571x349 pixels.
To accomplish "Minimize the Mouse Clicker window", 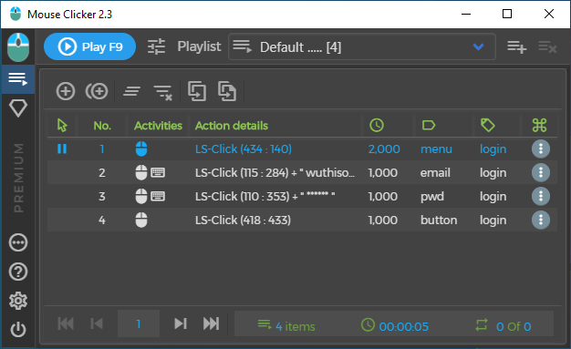I will tap(466, 15).
